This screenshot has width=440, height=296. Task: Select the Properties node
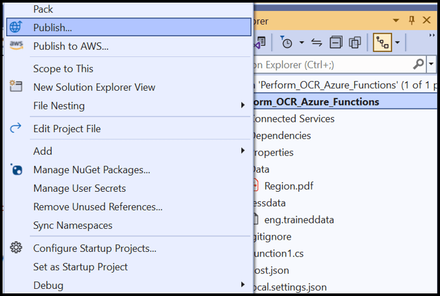tap(273, 152)
